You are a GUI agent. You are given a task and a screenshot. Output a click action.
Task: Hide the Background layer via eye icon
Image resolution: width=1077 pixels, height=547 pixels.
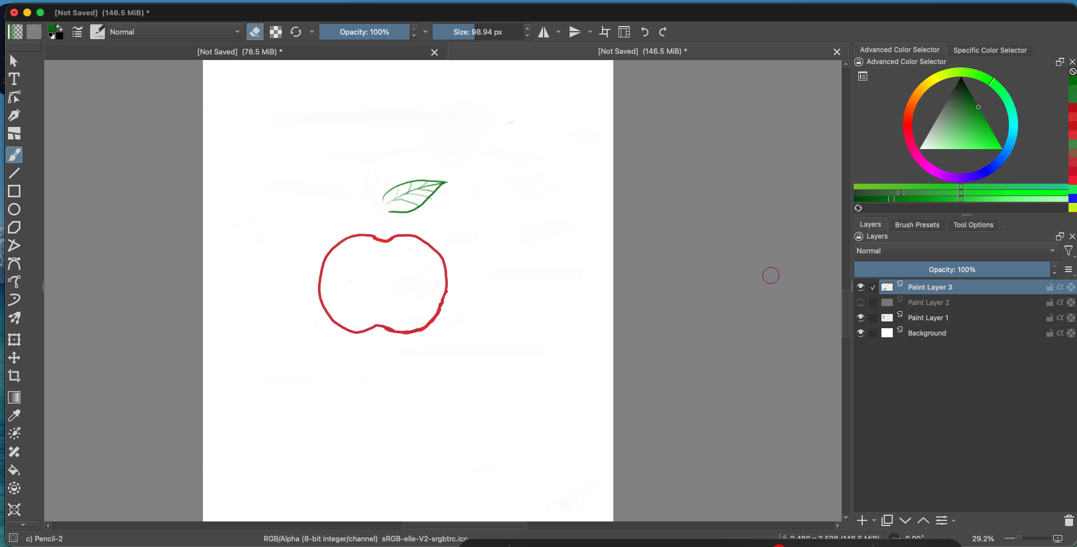860,333
